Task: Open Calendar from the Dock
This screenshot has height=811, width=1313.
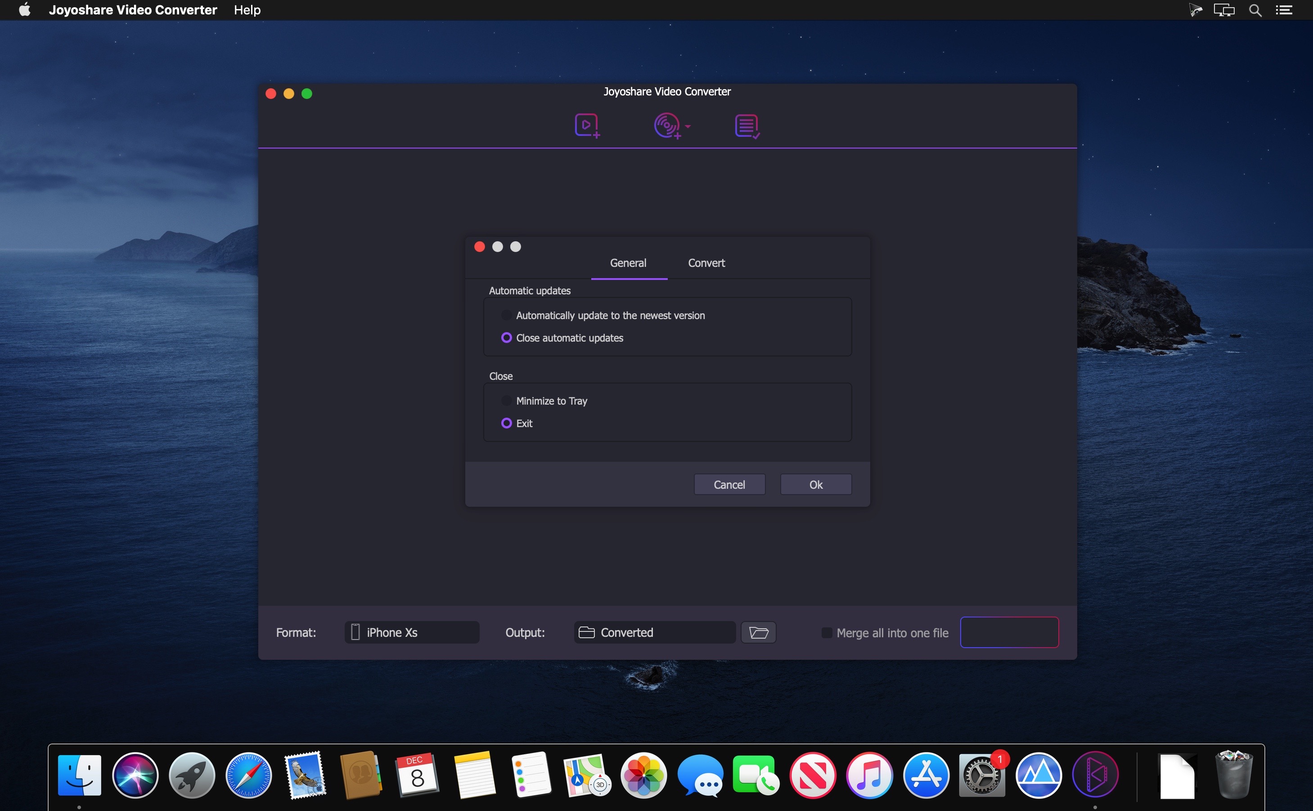Action: point(418,775)
